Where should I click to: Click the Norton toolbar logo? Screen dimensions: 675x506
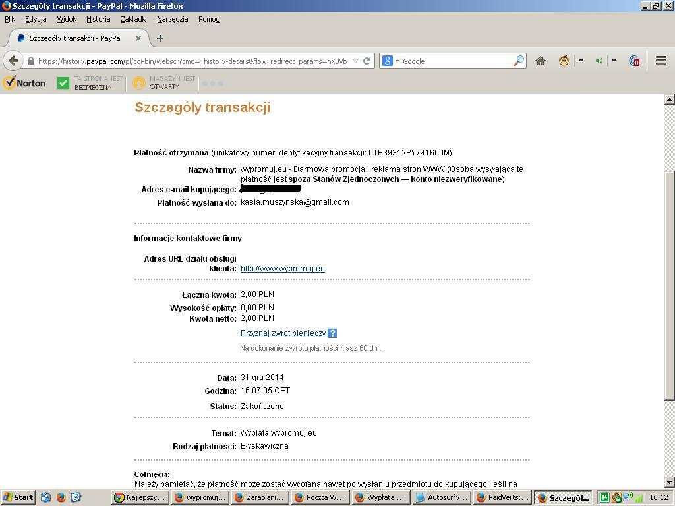pos(25,83)
